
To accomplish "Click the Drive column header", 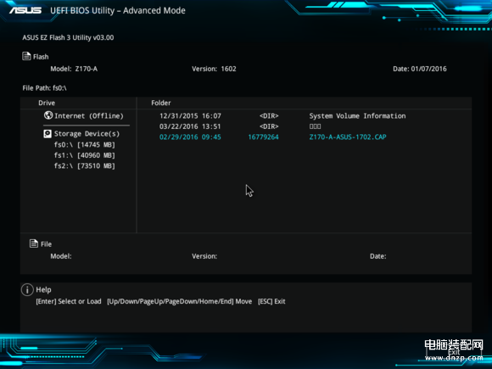I will (47, 103).
